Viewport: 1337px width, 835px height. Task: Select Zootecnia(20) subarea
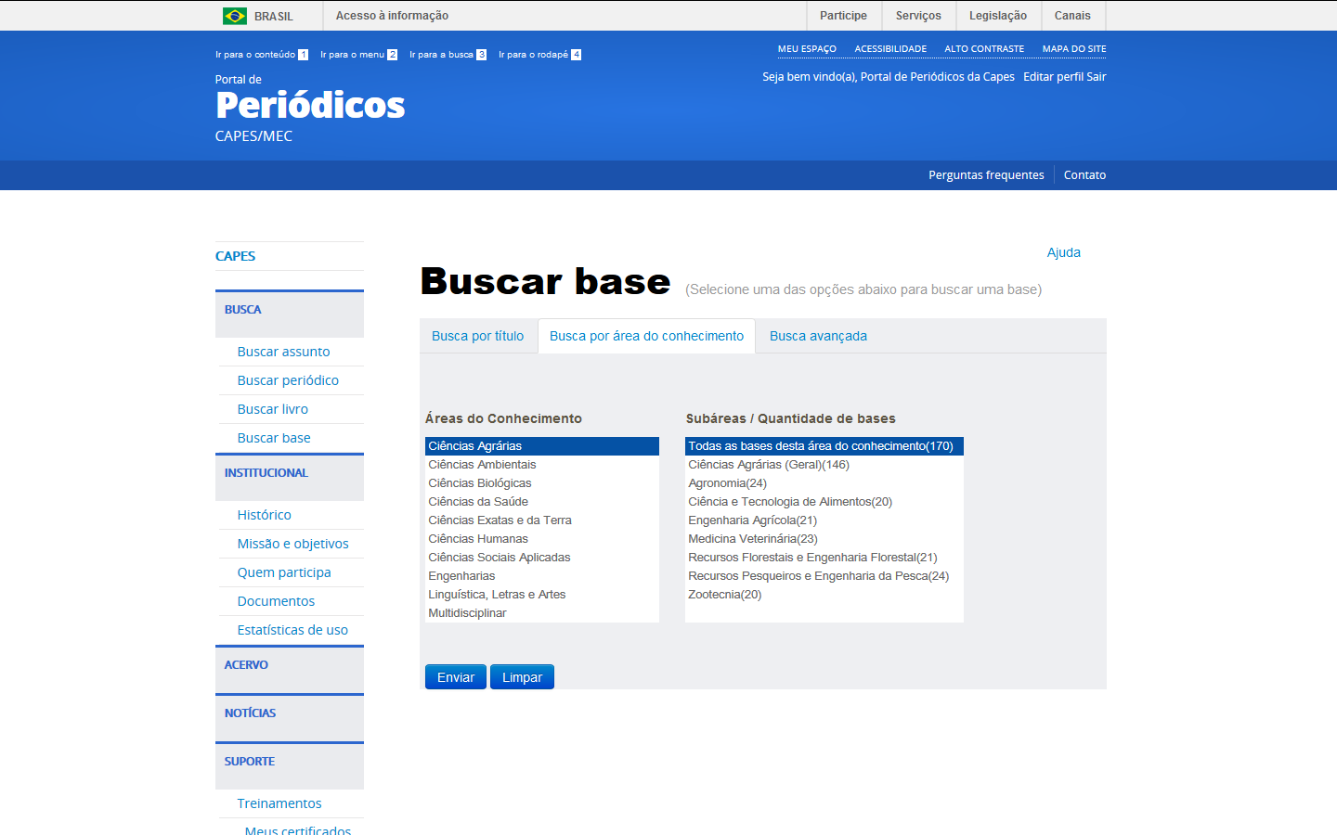[824, 595]
